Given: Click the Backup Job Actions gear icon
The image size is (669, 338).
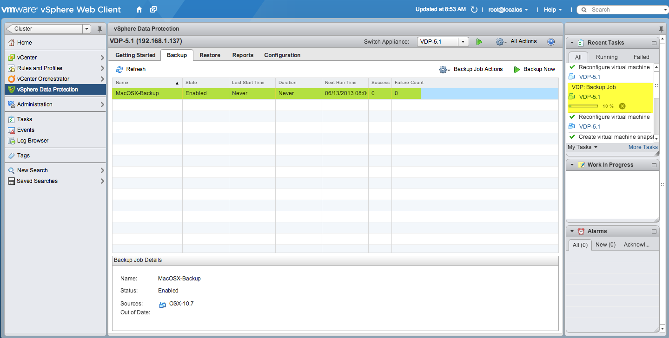Looking at the screenshot, I should point(444,69).
